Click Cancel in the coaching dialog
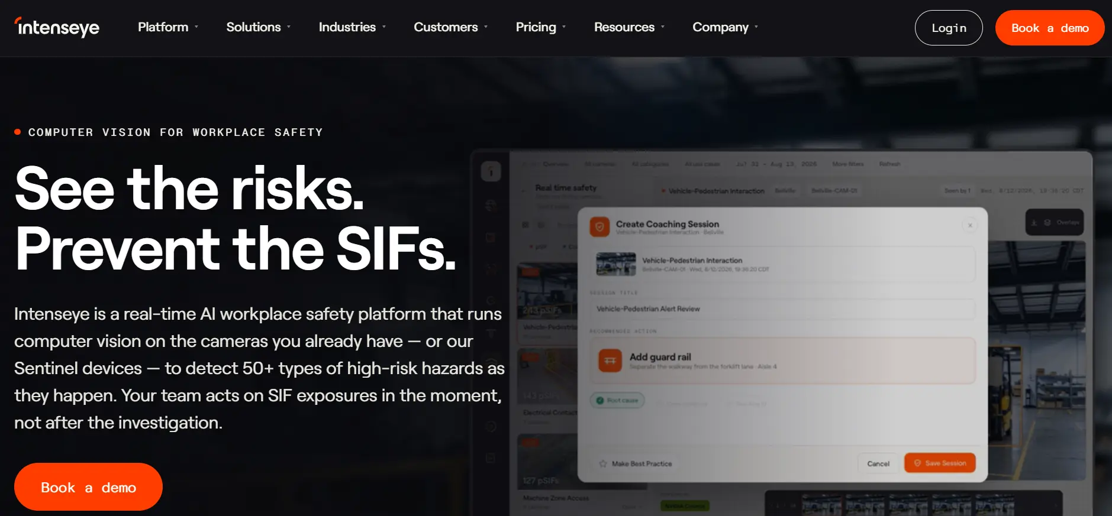This screenshot has height=516, width=1112. tap(878, 464)
